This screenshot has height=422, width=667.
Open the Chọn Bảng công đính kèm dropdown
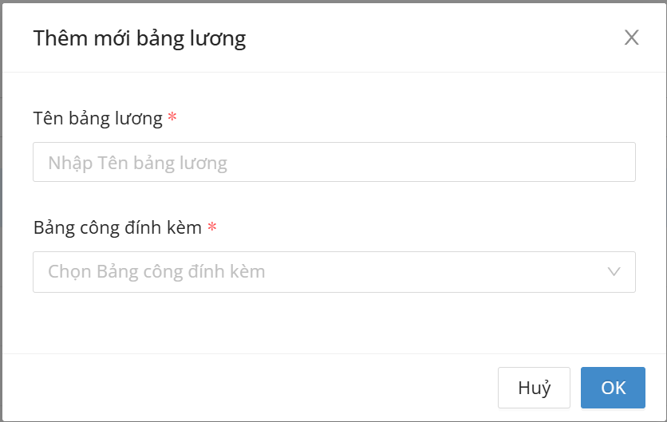[333, 272]
